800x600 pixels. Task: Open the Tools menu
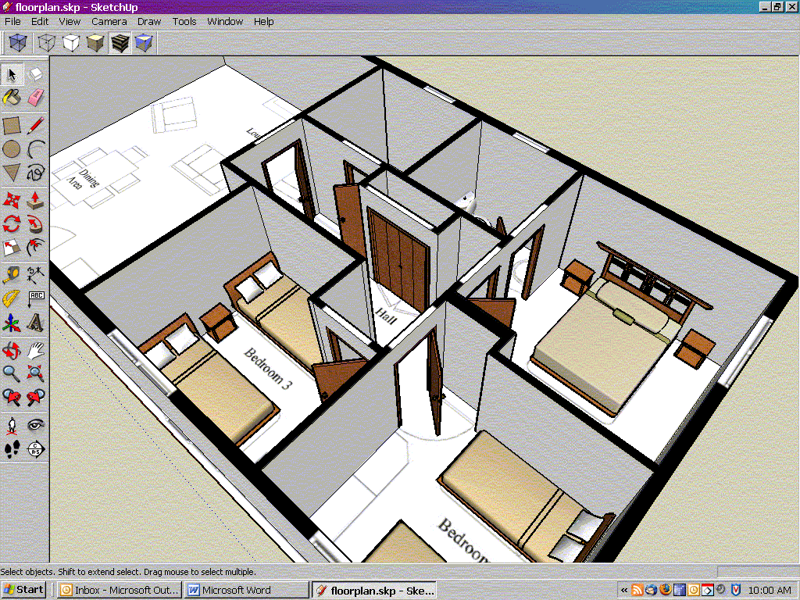[184, 21]
